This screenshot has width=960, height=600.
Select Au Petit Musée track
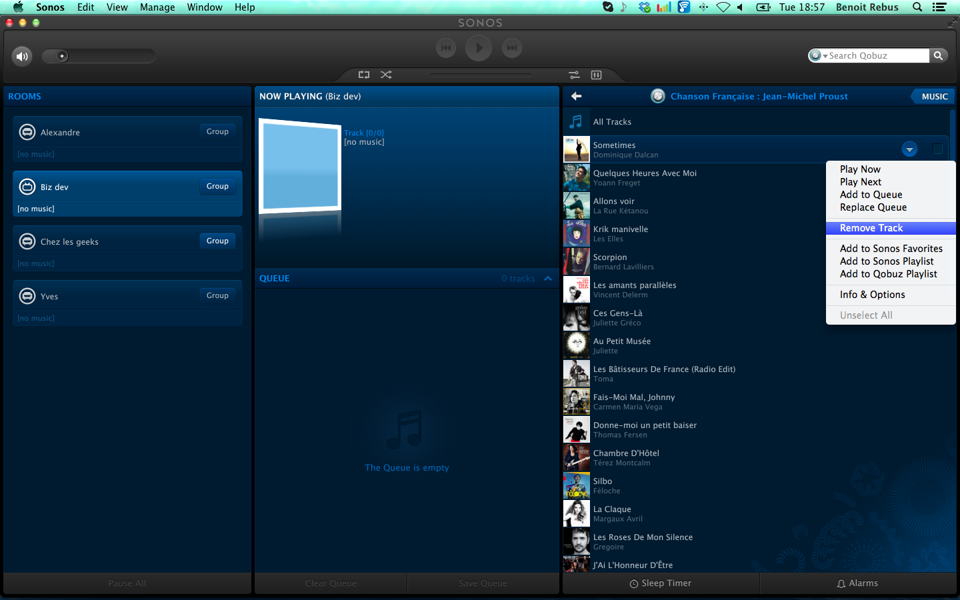(x=757, y=345)
